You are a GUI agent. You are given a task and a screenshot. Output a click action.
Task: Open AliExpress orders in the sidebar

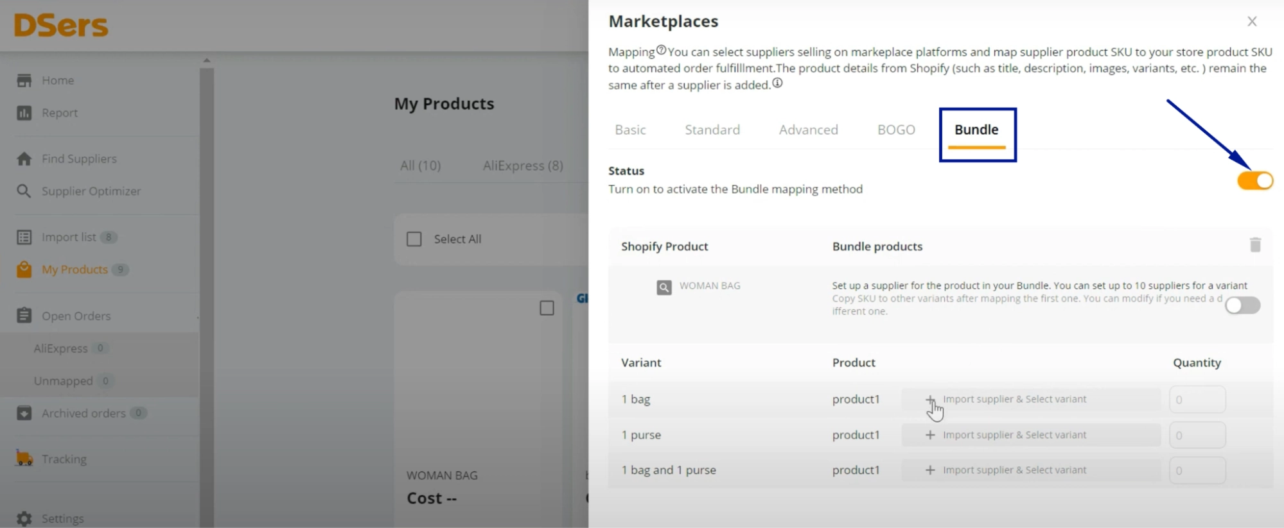click(x=60, y=348)
